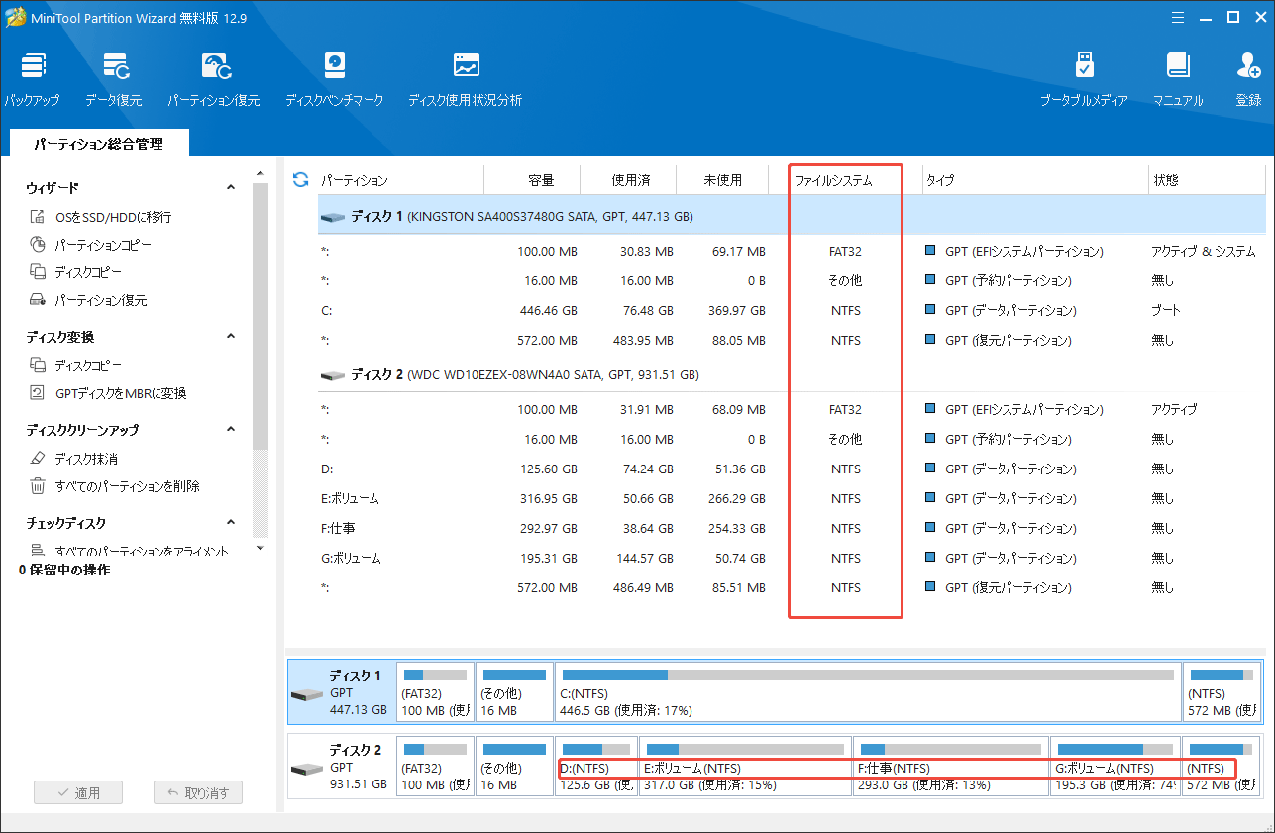Select the D: partition row
This screenshot has width=1275, height=833.
tap(792, 469)
